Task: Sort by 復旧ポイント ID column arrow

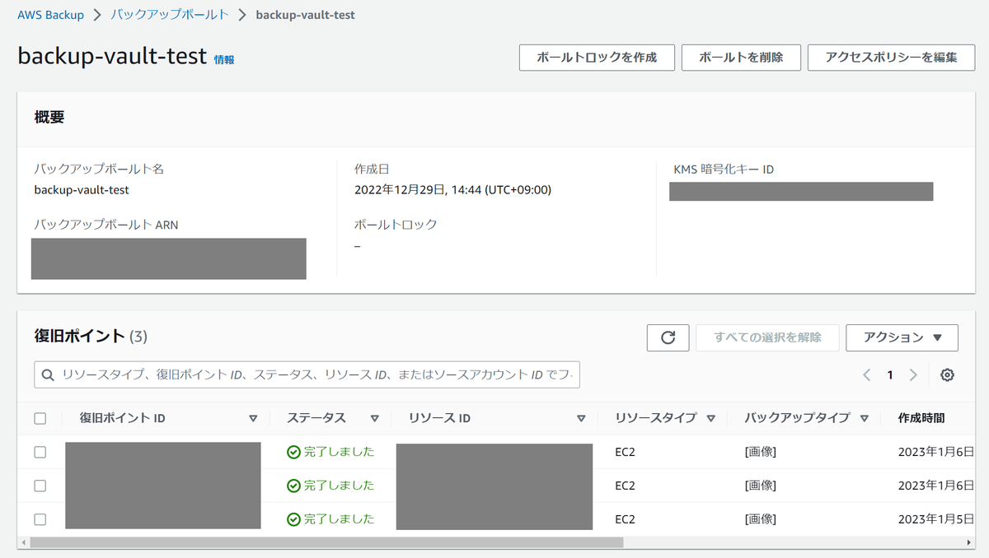Action: (253, 419)
